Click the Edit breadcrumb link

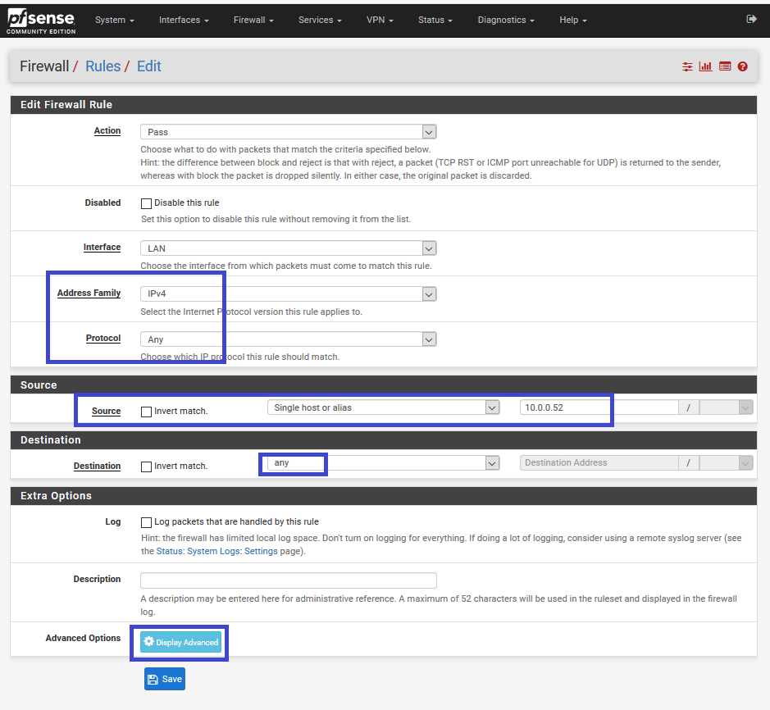148,66
